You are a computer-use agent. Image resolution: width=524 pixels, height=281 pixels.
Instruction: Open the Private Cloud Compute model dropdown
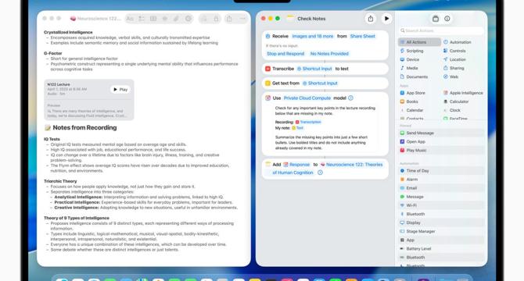pos(307,98)
